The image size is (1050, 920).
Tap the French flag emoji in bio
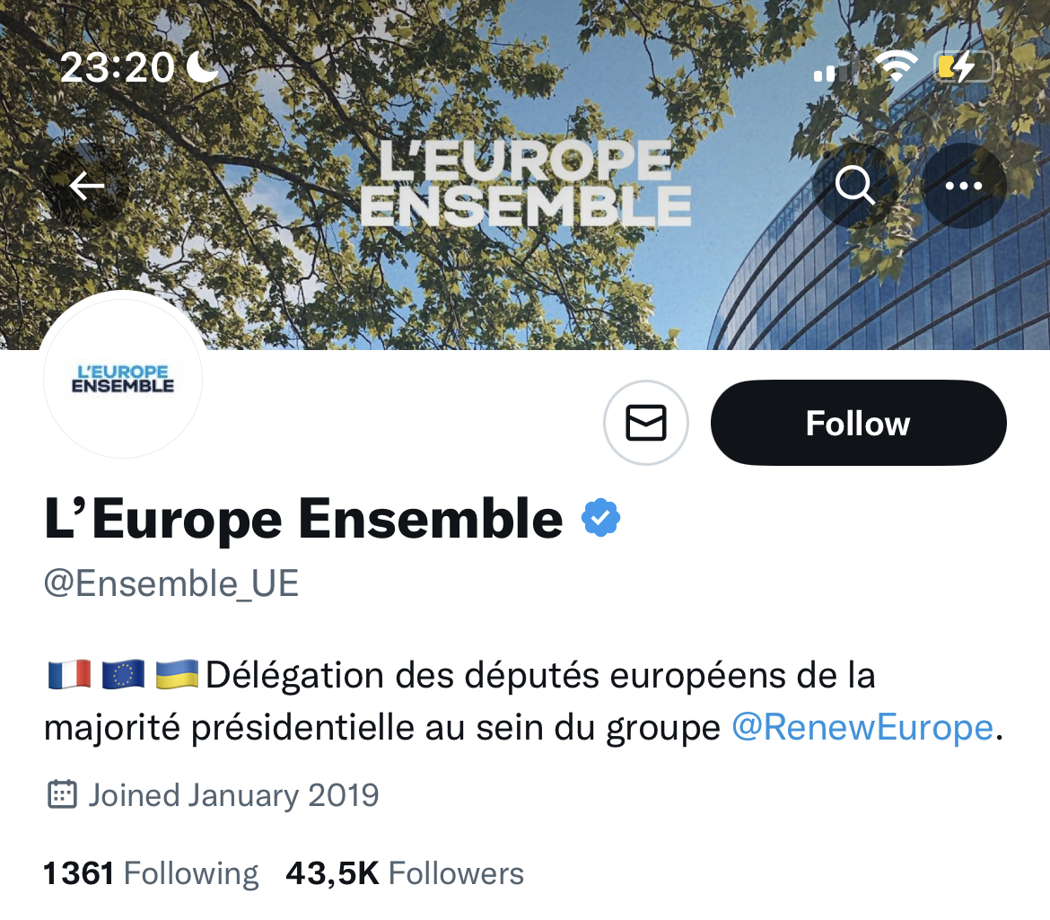click(x=68, y=674)
